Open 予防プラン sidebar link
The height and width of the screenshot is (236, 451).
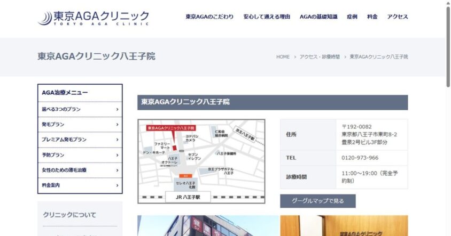[x=80, y=155]
